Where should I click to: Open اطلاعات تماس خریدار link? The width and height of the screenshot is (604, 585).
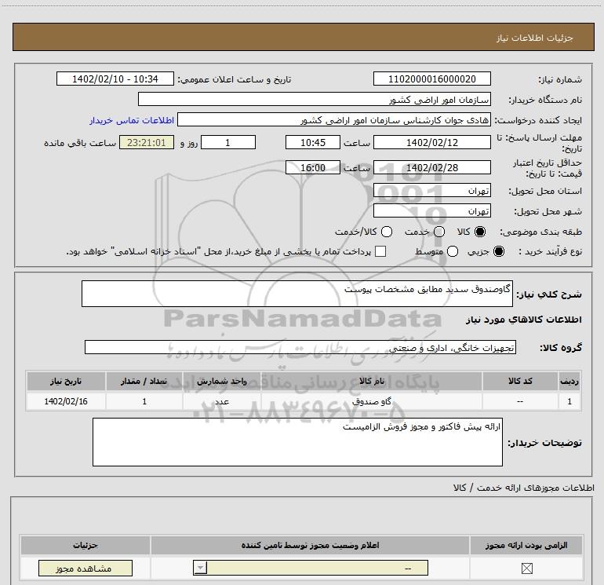(x=132, y=120)
